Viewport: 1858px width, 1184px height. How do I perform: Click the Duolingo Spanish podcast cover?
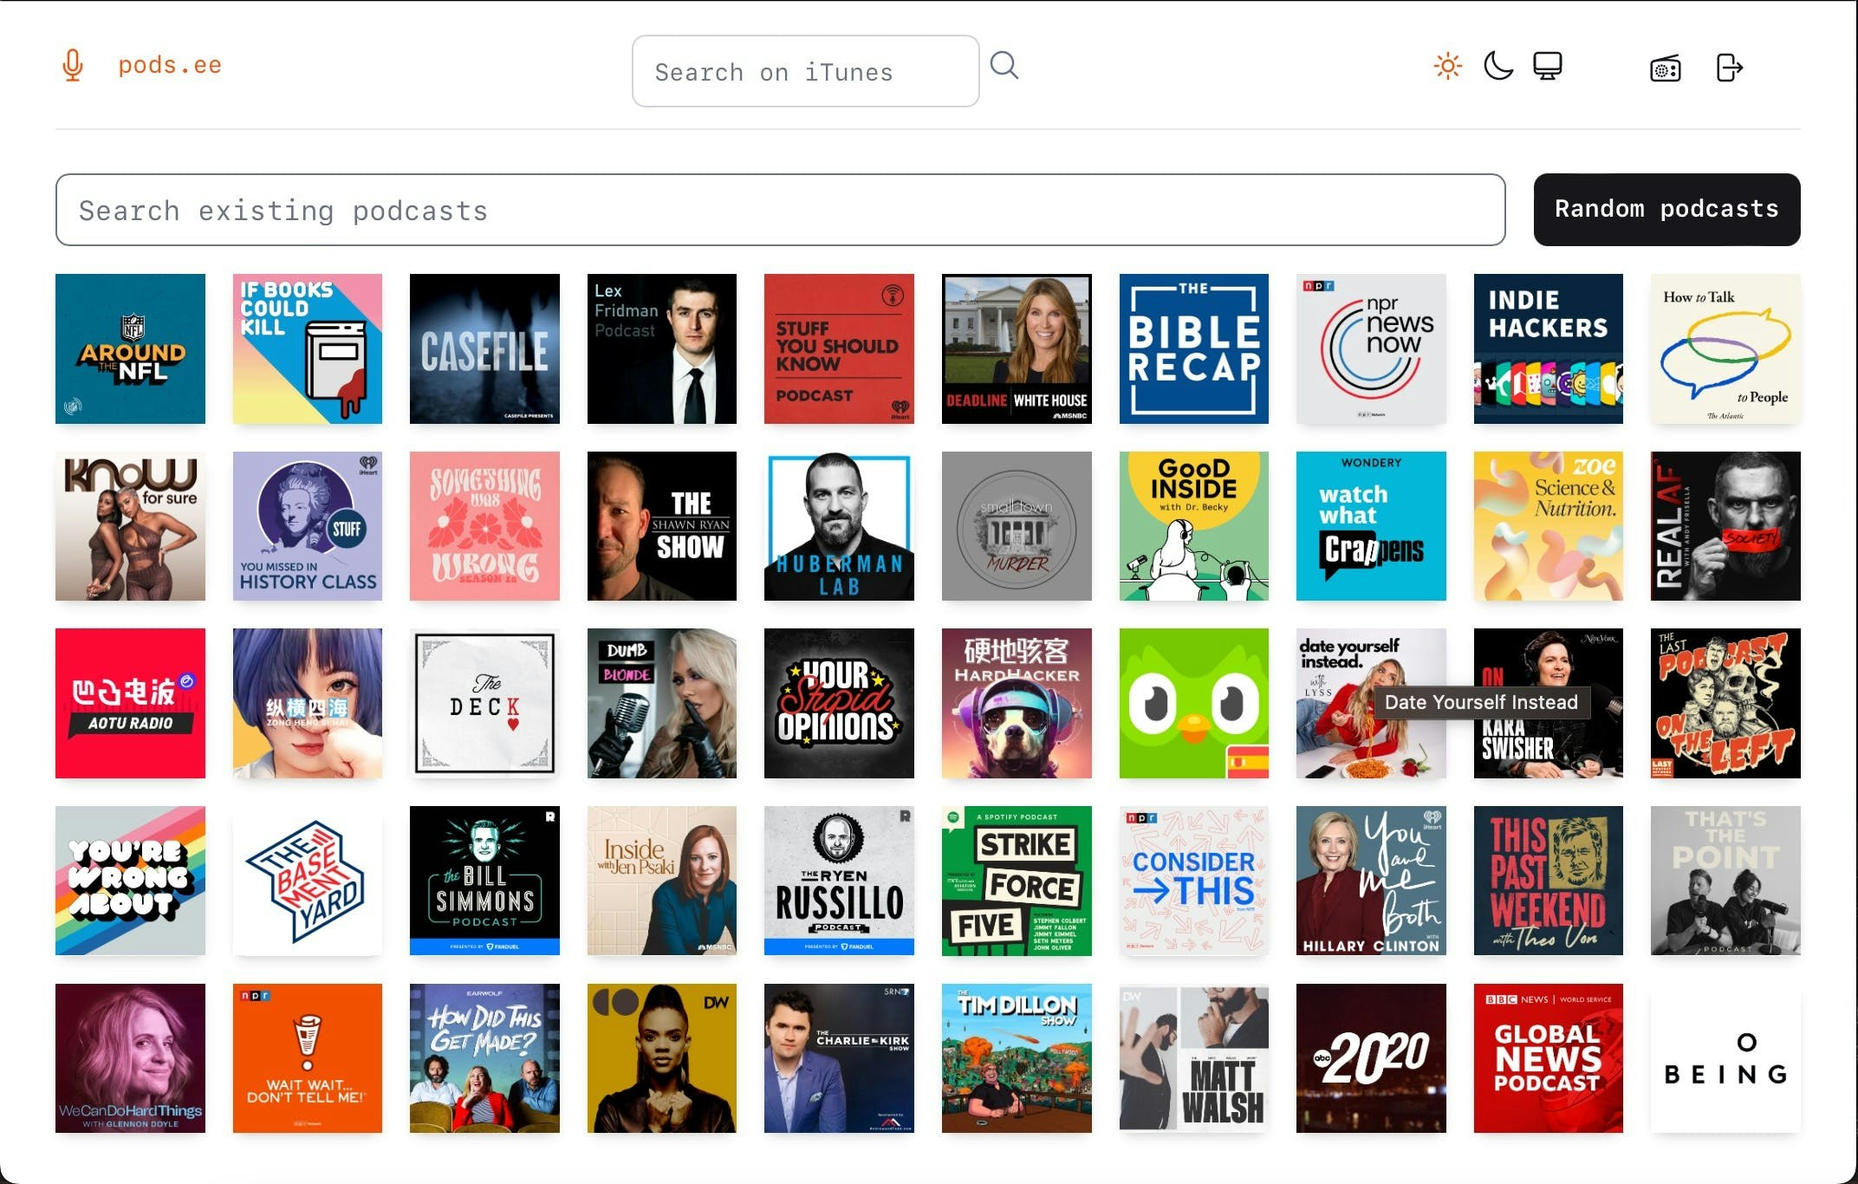point(1193,704)
